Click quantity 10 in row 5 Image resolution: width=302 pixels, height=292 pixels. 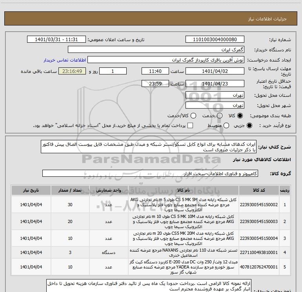70,267
